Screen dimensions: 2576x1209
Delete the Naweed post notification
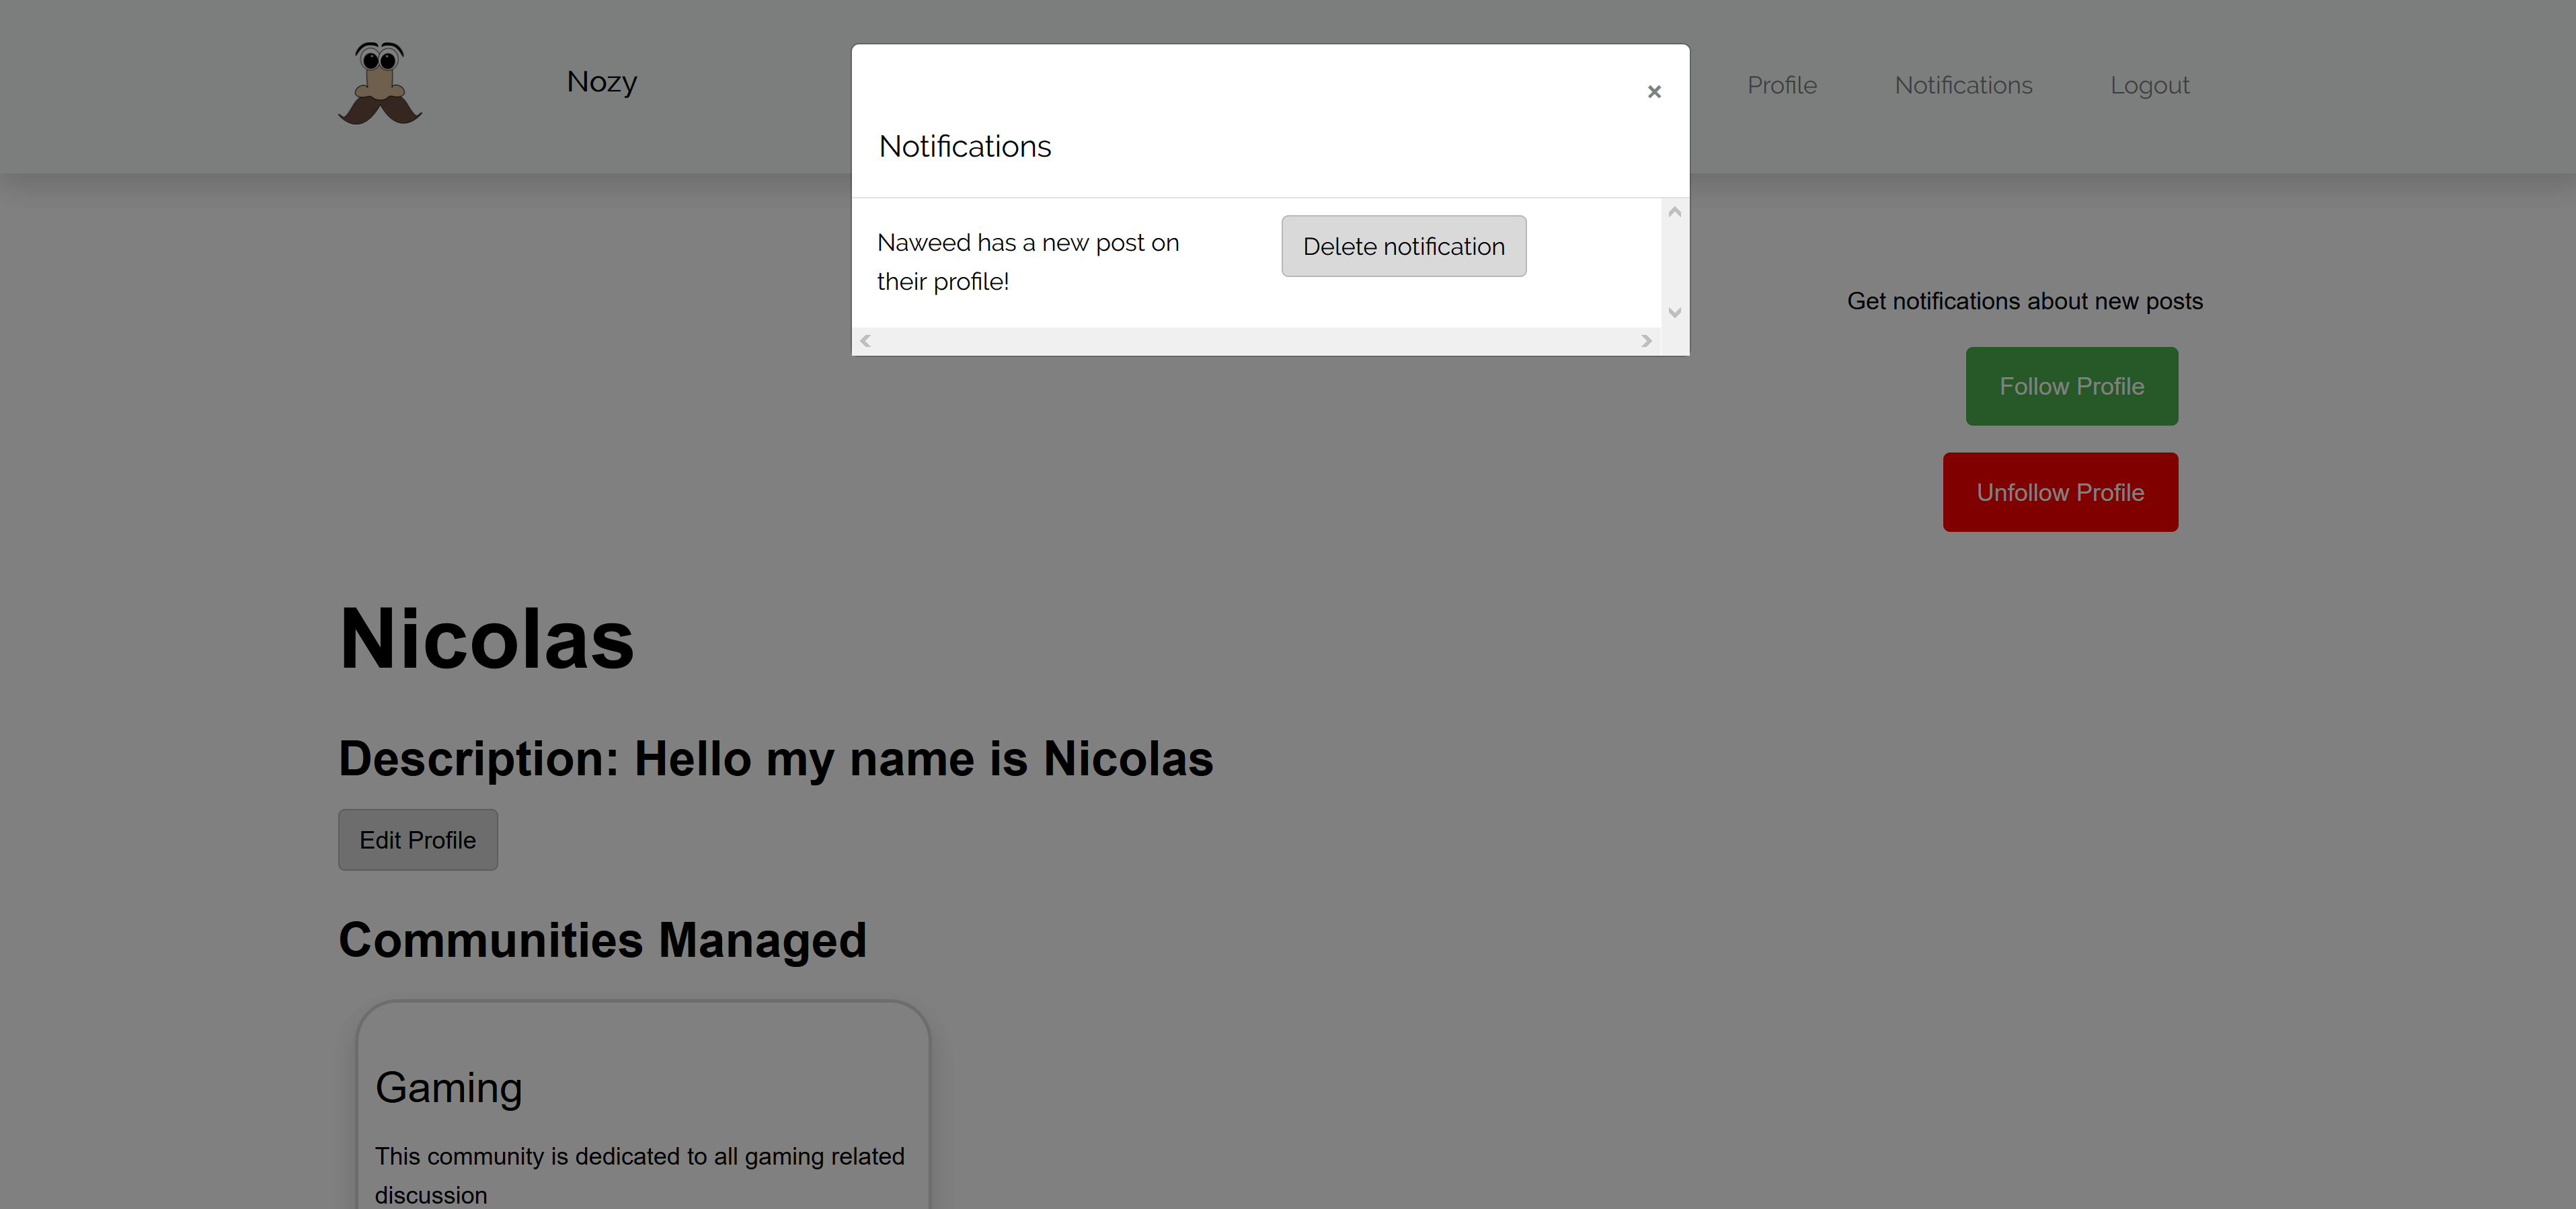pyautogui.click(x=1403, y=246)
